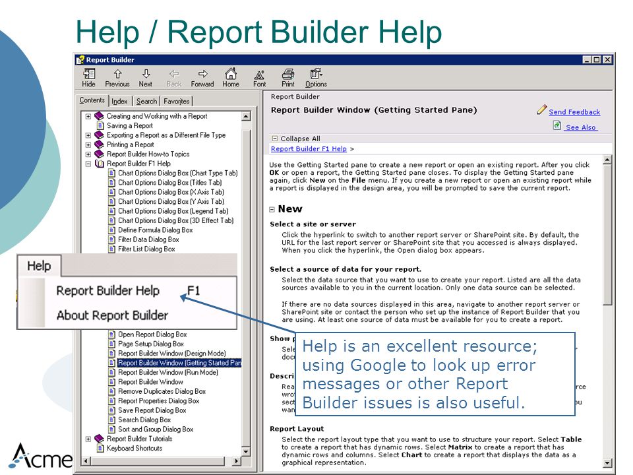The image size is (633, 475).
Task: Expand Creating and Working with a Report
Action: point(88,116)
